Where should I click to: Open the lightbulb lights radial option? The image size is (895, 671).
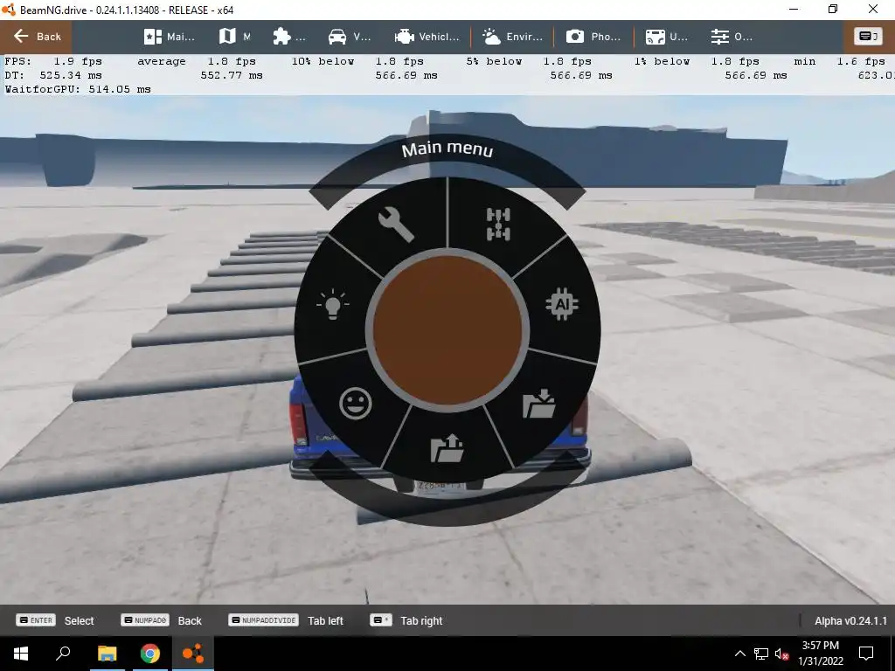pos(333,304)
